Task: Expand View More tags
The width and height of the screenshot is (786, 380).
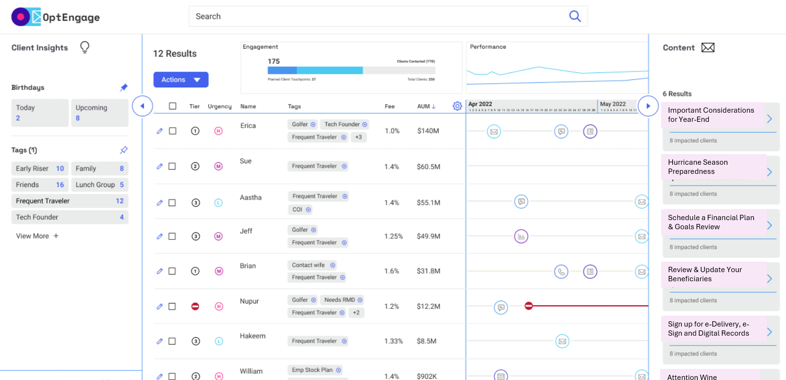Action: click(37, 236)
